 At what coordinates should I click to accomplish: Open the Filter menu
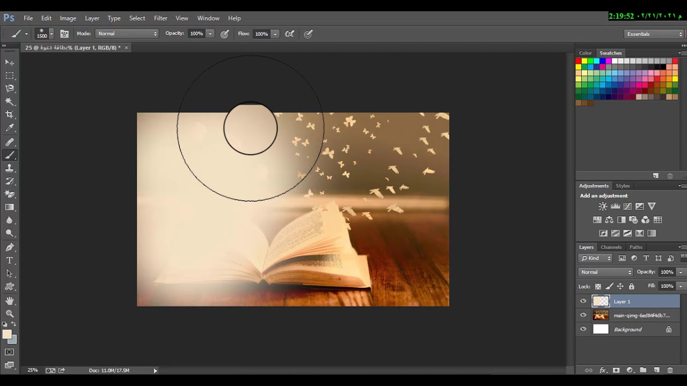160,18
